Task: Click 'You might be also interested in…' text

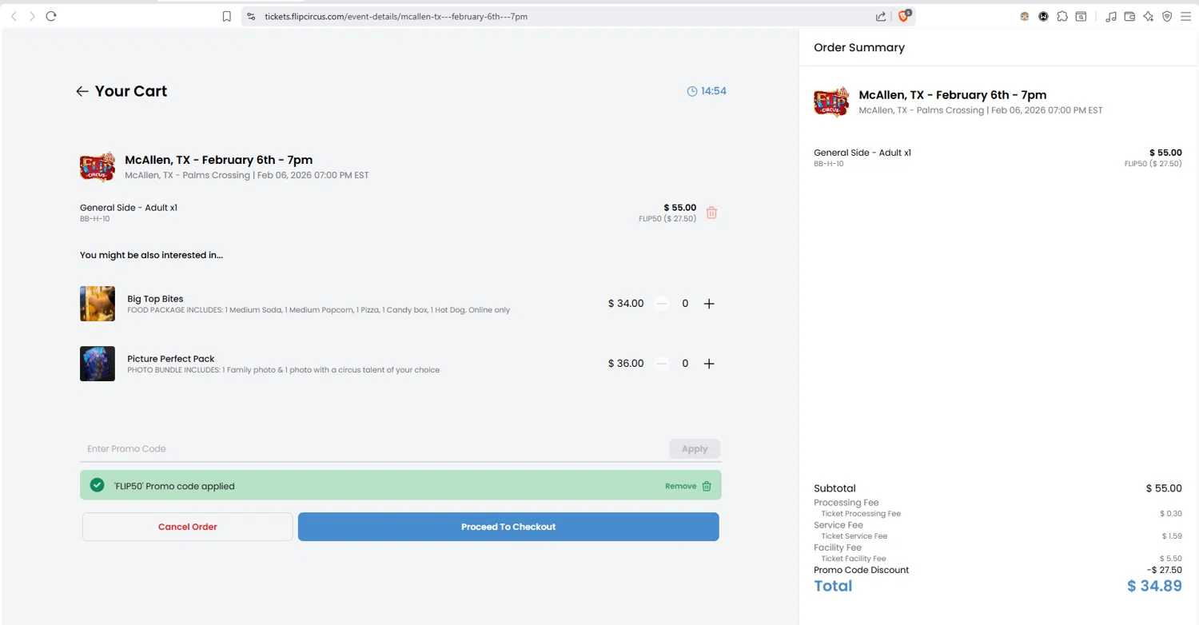Action: tap(151, 256)
